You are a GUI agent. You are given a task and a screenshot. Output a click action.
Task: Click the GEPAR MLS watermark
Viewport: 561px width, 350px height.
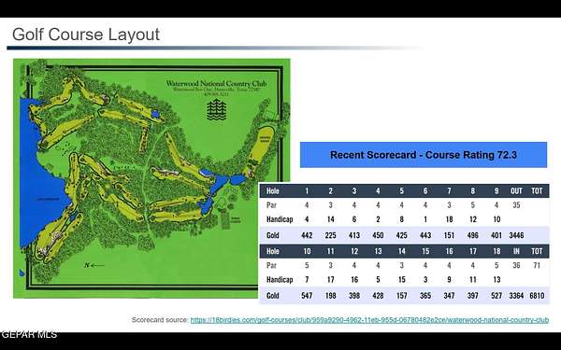[x=29, y=335]
